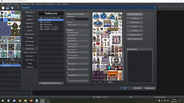Click the Название field with Экстерьер
Image resolution: width=184 pixels, height=103 pixels.
(x=78, y=19)
